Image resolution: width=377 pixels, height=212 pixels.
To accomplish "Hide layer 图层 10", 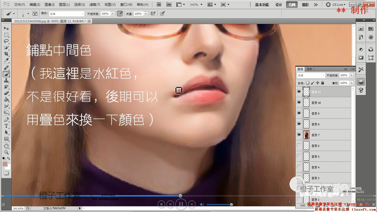I will click(x=299, y=102).
